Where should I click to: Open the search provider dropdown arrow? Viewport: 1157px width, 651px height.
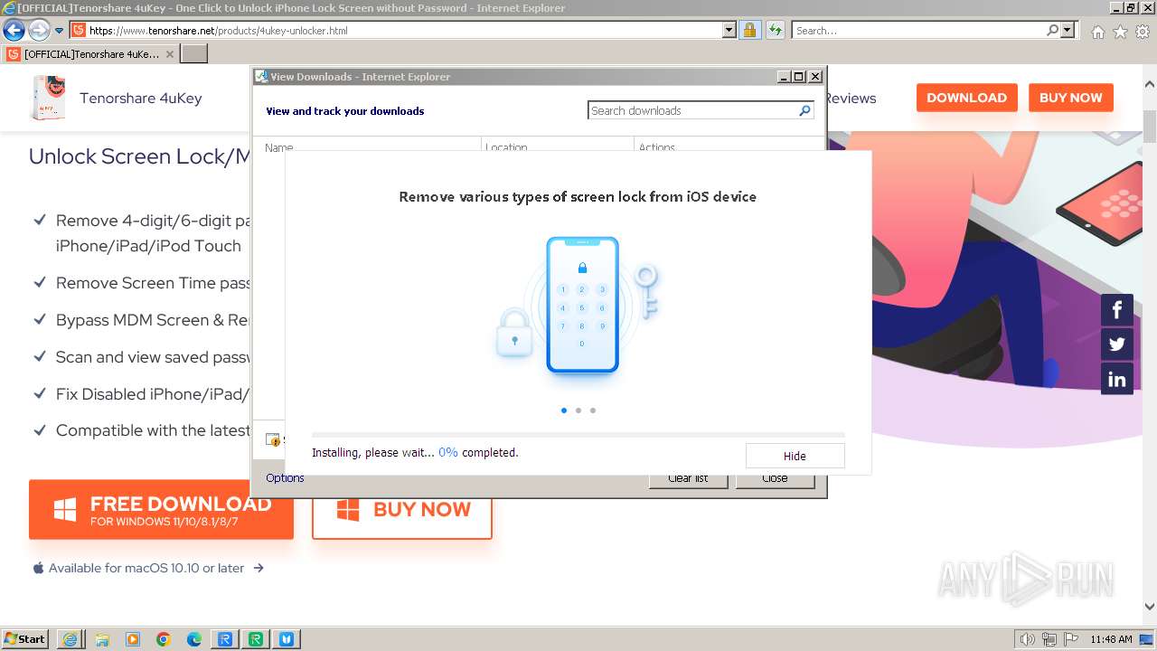pos(1068,30)
